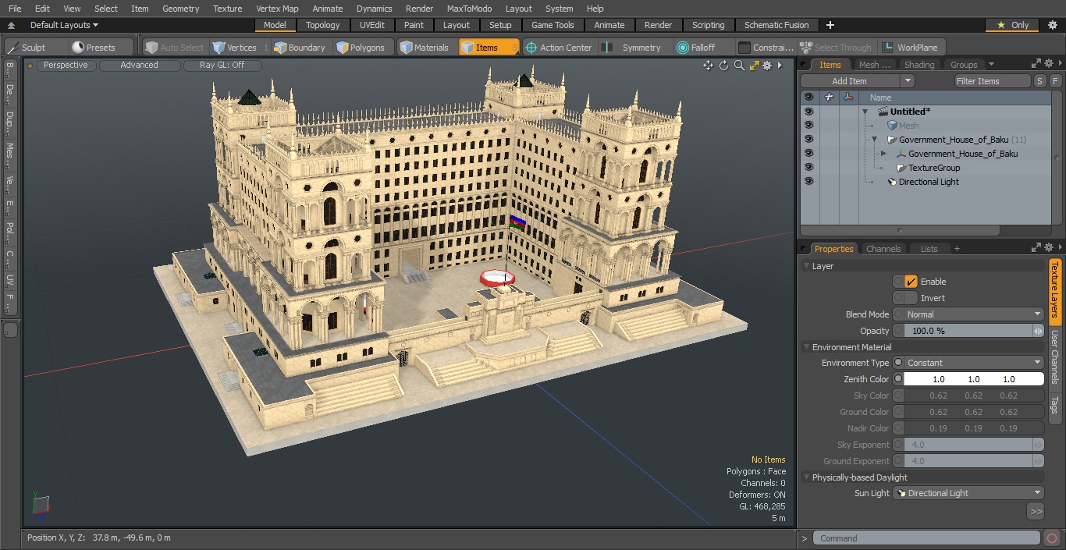Maximize the Items panel
This screenshot has width=1066, height=550.
1036,64
